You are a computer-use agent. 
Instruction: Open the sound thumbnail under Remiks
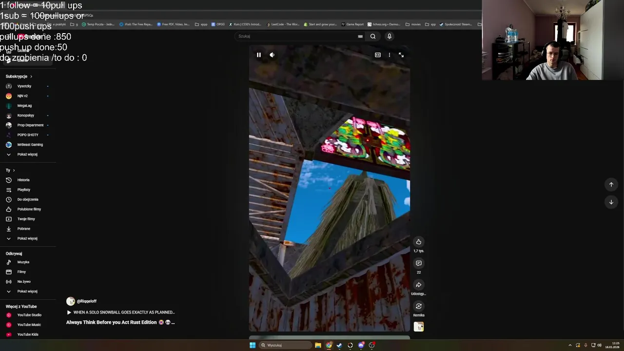pos(419,327)
